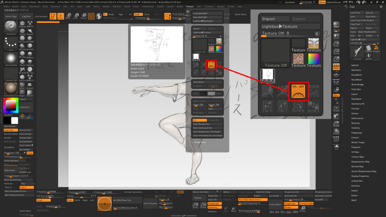This screenshot has width=386, height=217.
Task: Toggle Zadd sculpt mode
Action: coord(136,14)
